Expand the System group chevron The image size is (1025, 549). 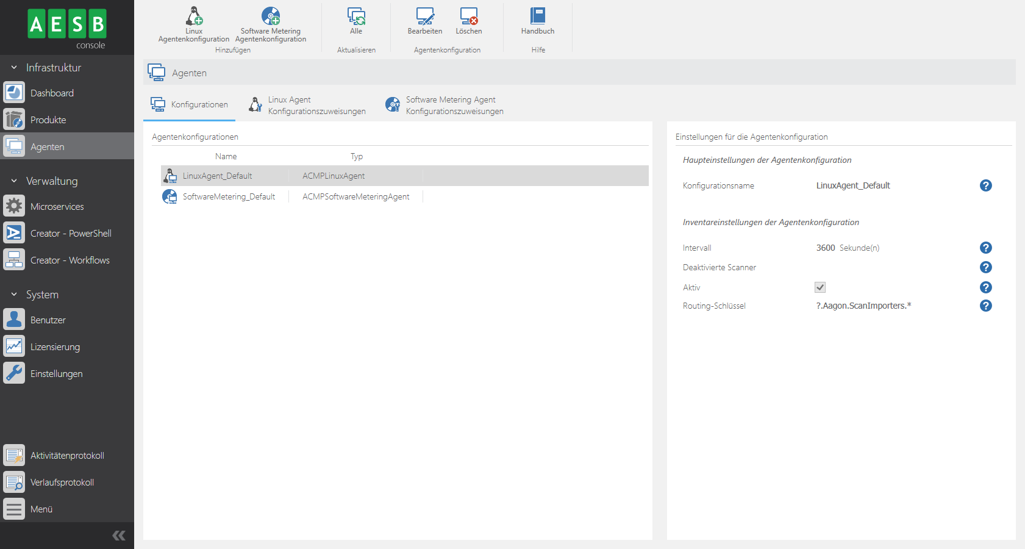point(12,295)
